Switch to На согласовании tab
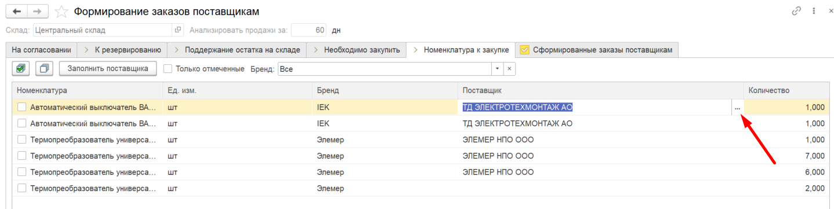 [42, 50]
